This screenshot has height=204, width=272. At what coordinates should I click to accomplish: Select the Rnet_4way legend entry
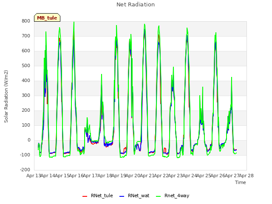point(173,195)
